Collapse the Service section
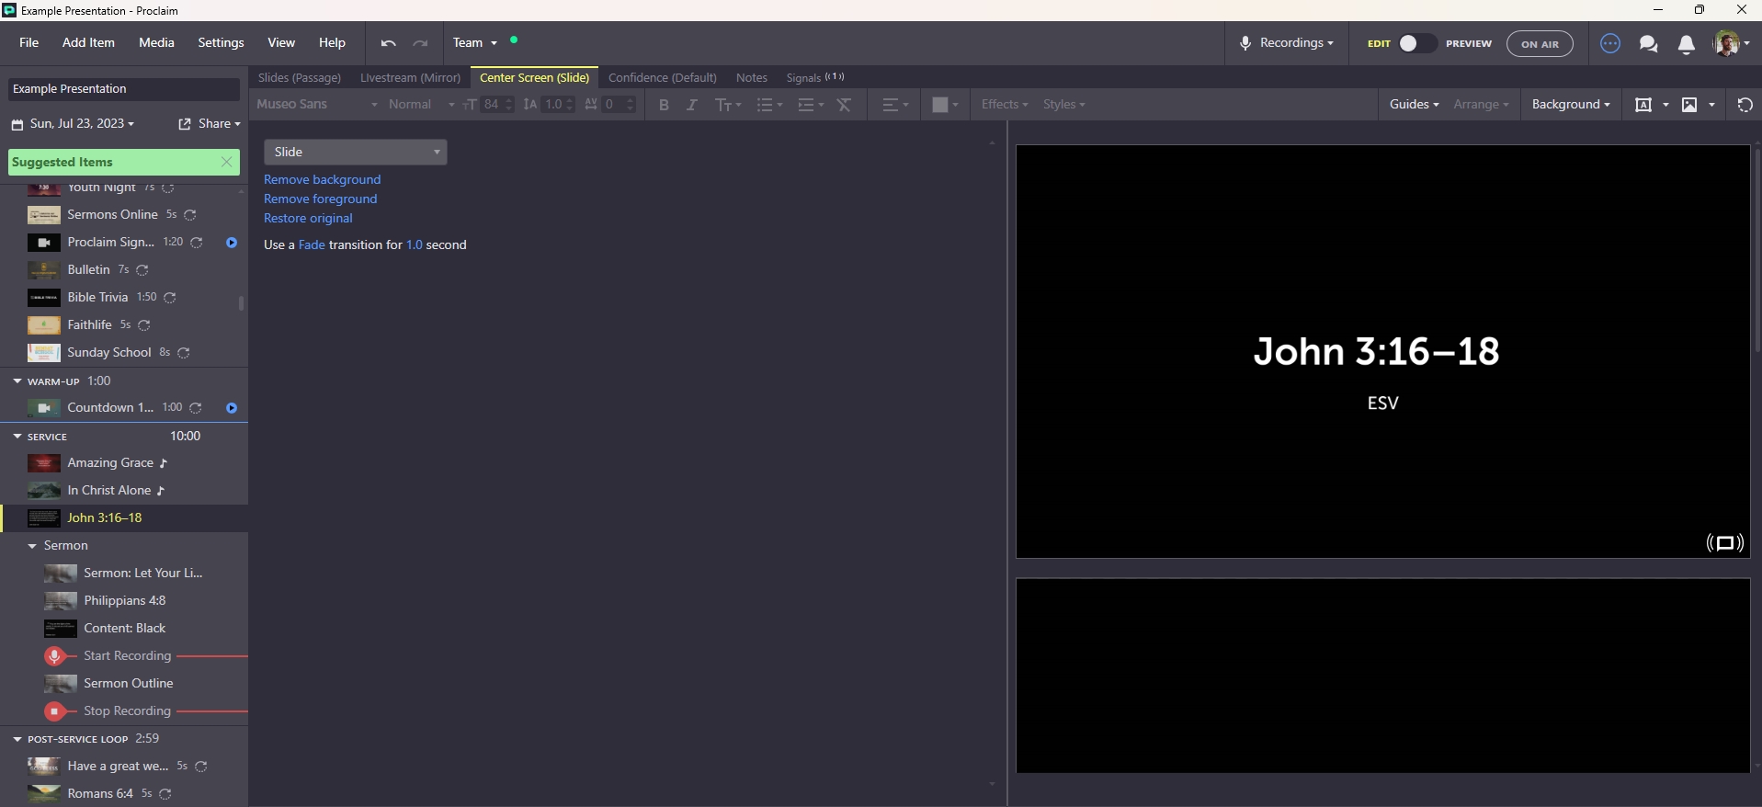The image size is (1762, 807). coord(17,437)
